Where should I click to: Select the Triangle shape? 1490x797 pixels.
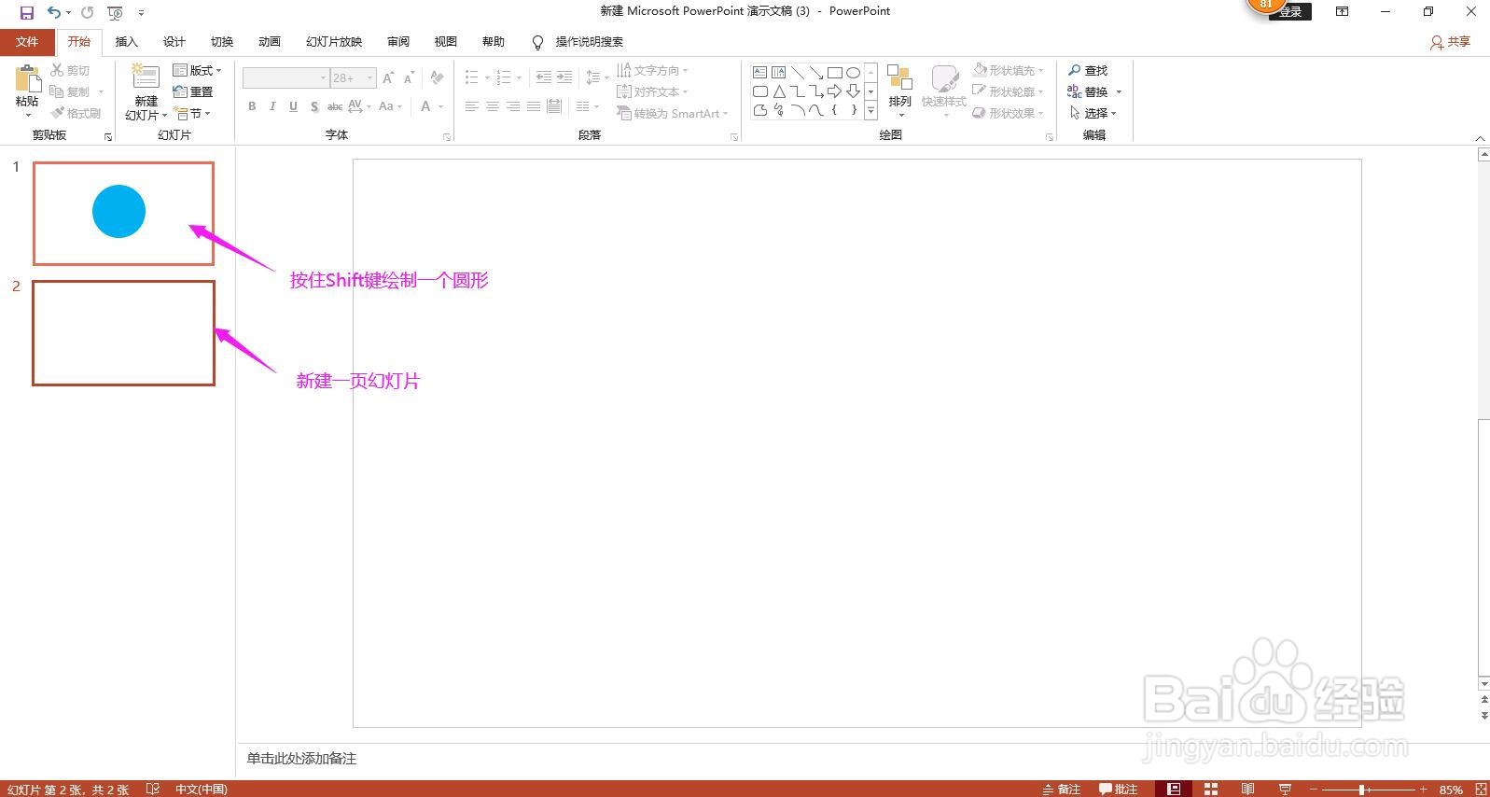pos(779,91)
